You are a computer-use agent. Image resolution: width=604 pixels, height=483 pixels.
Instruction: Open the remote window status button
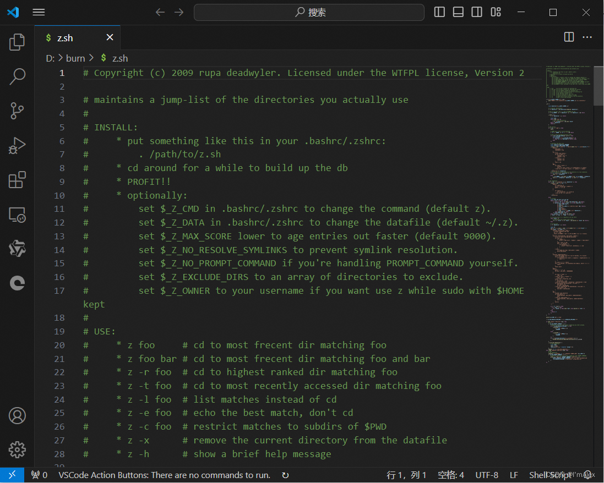click(12, 475)
